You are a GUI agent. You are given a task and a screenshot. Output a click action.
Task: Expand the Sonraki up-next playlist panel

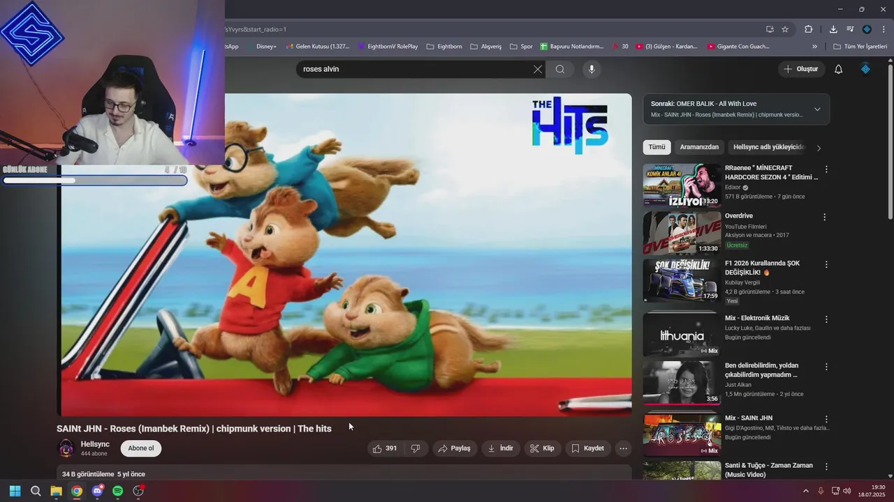[817, 109]
